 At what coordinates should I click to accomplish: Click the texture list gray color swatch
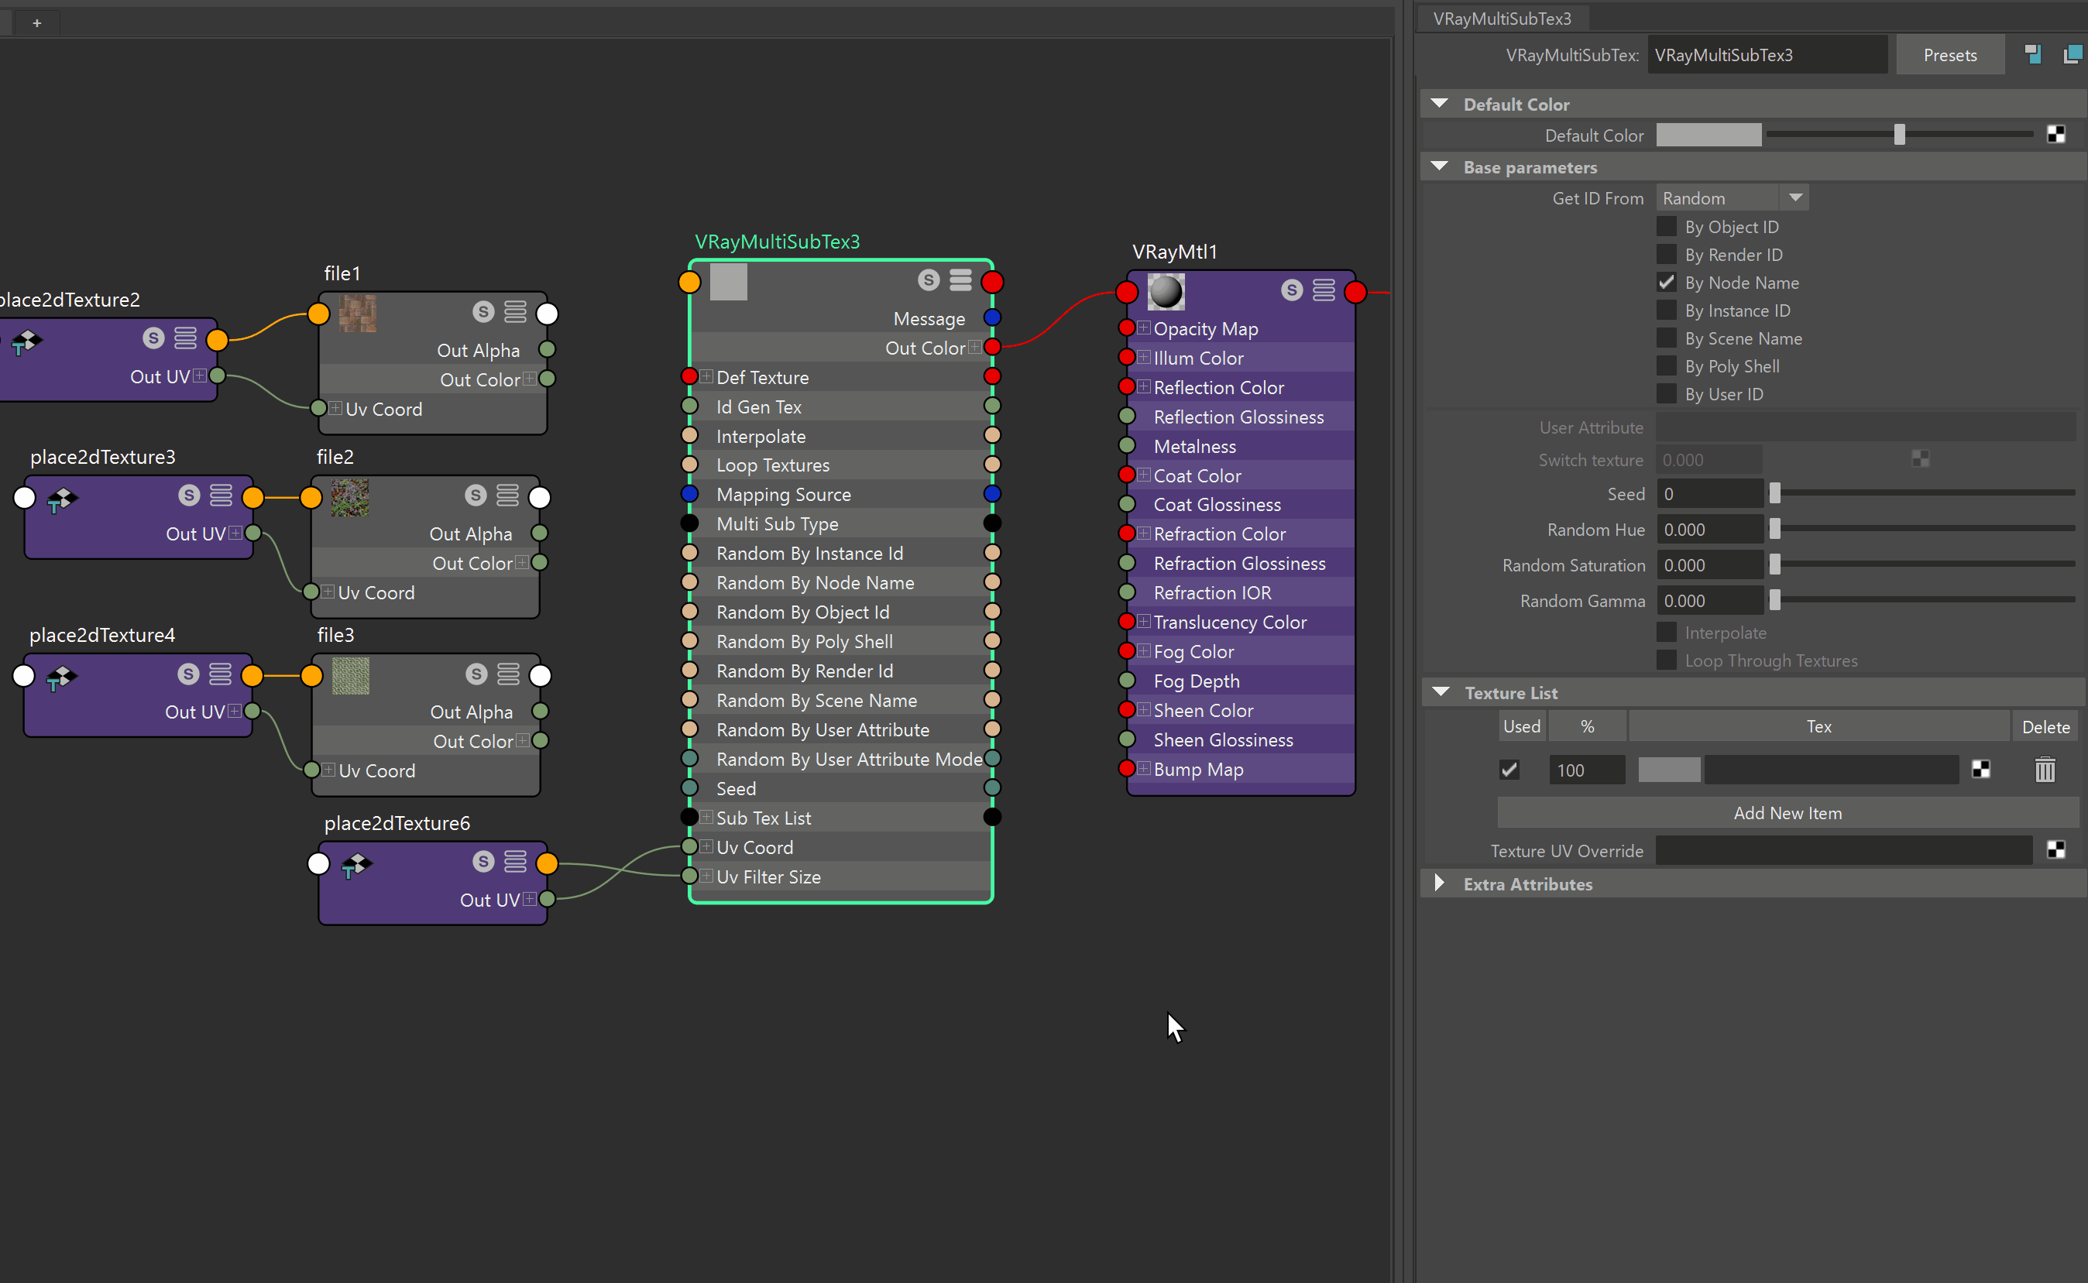pyautogui.click(x=1669, y=770)
